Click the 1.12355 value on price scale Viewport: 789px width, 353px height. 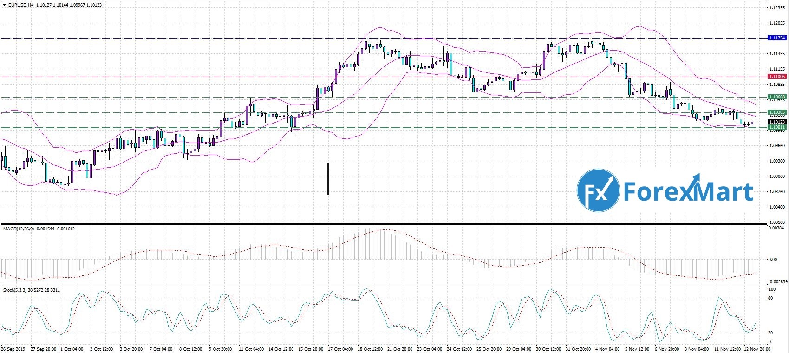coord(776,8)
